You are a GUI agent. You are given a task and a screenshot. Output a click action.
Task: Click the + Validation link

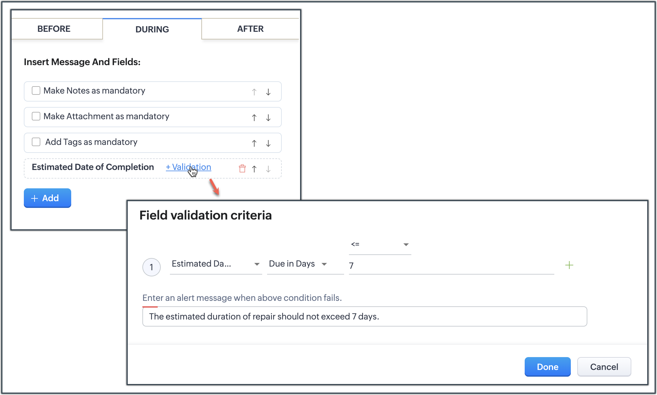point(188,167)
